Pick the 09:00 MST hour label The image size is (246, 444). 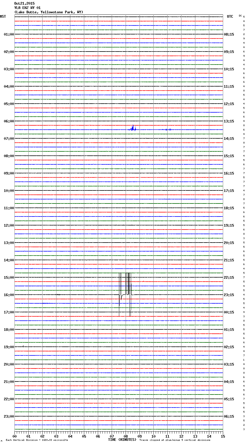click(x=9, y=173)
